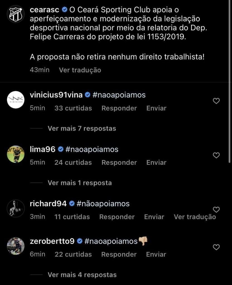Like the vinicius91vina comment with the heart
The height and width of the screenshot is (285, 232).
point(216,101)
